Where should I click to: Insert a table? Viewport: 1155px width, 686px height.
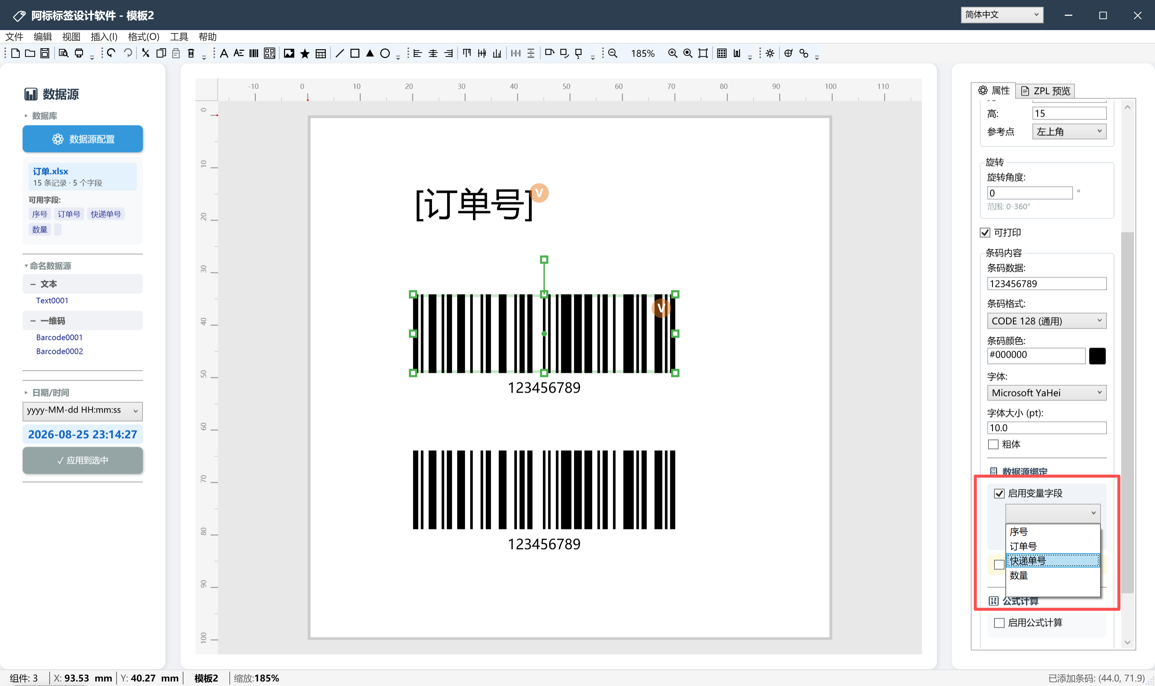pyautogui.click(x=321, y=54)
